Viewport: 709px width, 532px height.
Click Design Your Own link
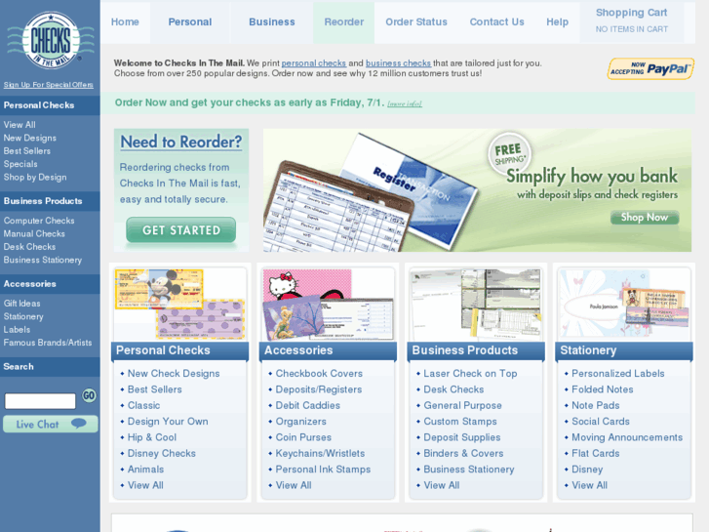(x=168, y=422)
